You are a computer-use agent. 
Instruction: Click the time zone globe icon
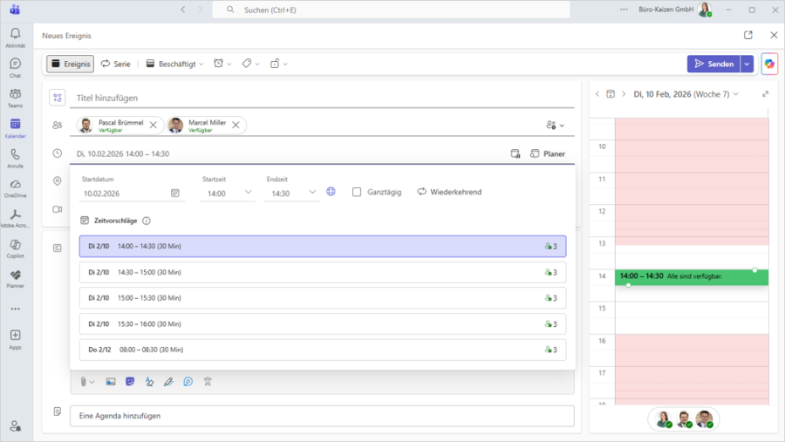tap(331, 192)
